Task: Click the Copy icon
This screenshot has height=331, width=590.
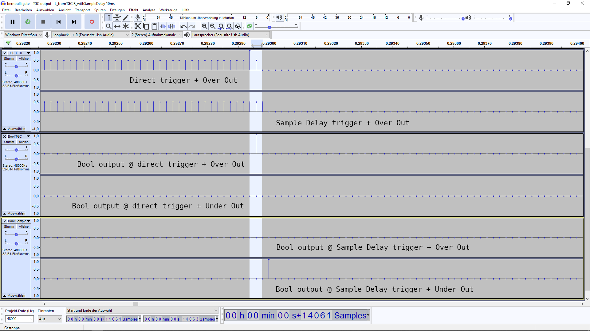Action: tap(146, 26)
